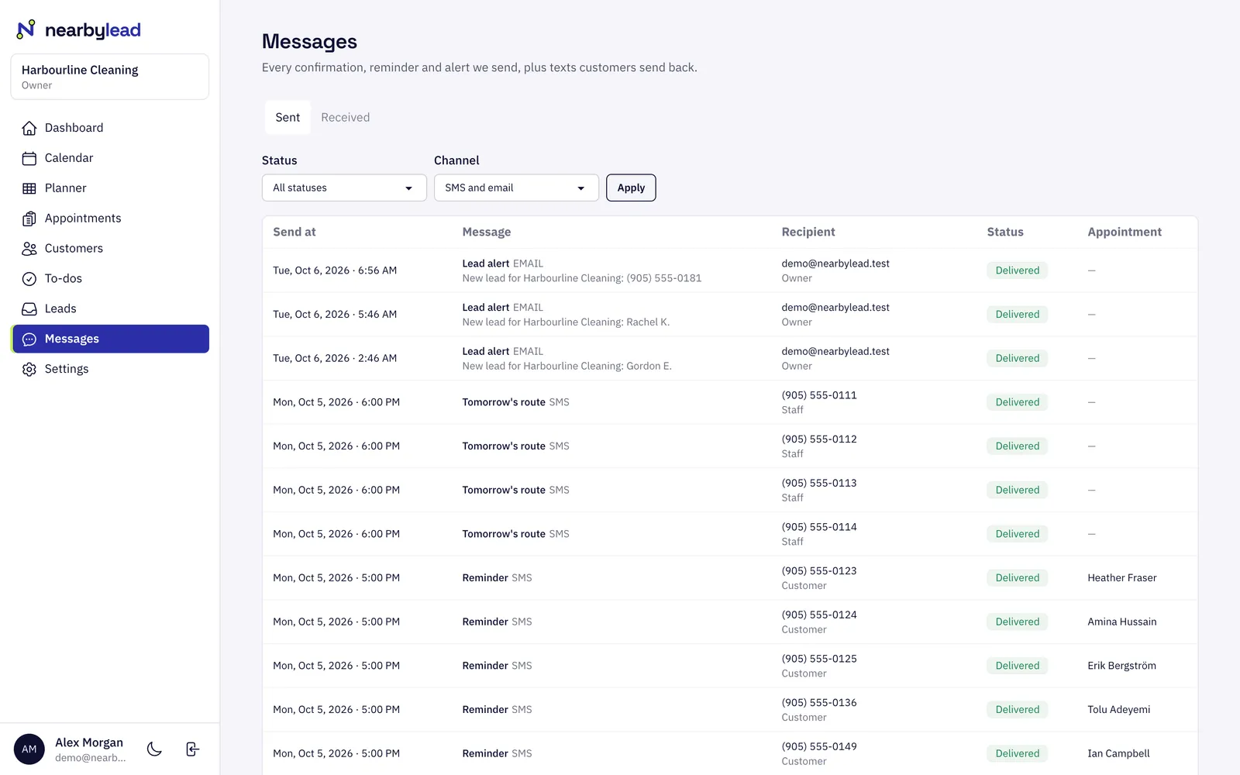Screen dimensions: 1240x775
Task: Click Delivered badge on 6:56 AM row
Action: pyautogui.click(x=1018, y=270)
